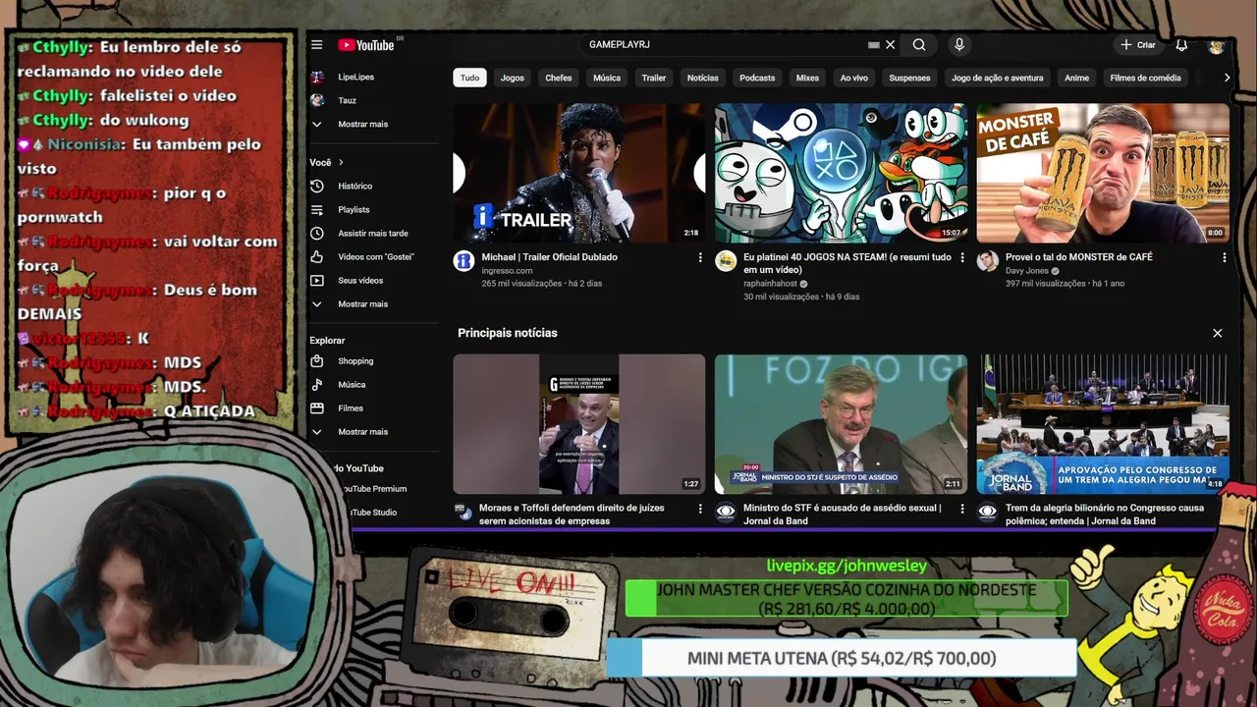Open options for the Monster de Café video
Viewport: 1257px width, 707px height.
coord(1224,257)
